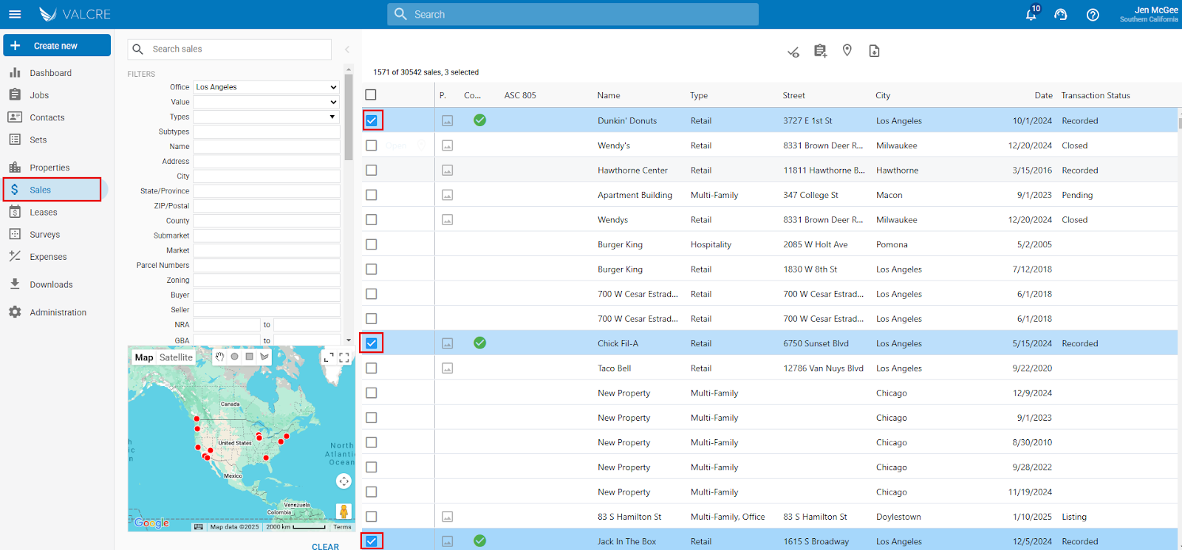Image resolution: width=1182 pixels, height=550 pixels.
Task: Open Surveys in the sidebar
Action: coord(44,234)
